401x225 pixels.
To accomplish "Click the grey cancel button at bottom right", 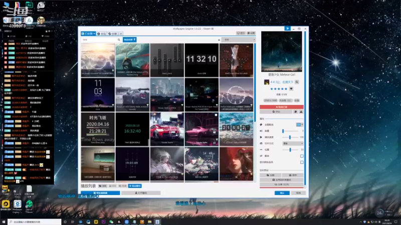I will click(x=298, y=193).
